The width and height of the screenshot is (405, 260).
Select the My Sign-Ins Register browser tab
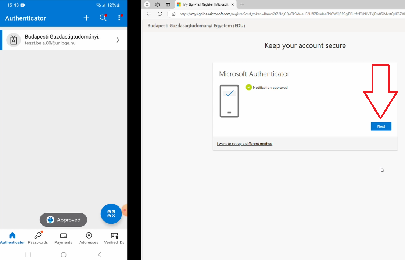point(205,4)
